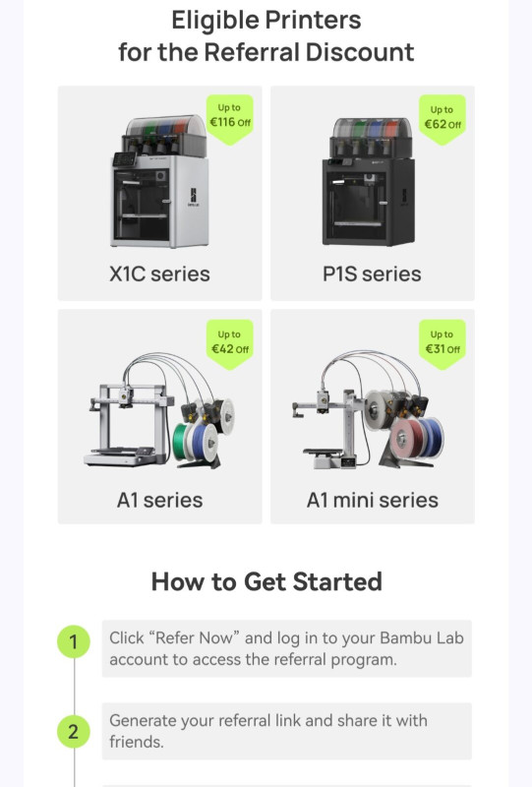Select the 'A1 series' label
The image size is (532, 787).
pyautogui.click(x=159, y=500)
